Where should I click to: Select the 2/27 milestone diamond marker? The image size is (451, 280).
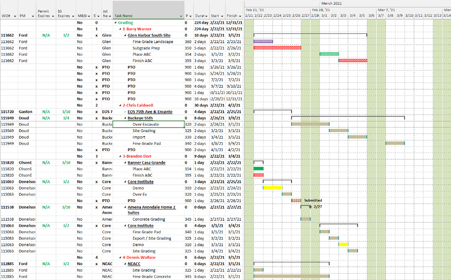click(310, 207)
